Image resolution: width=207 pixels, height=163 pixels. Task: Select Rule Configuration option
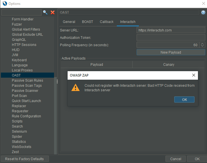tap(26, 116)
